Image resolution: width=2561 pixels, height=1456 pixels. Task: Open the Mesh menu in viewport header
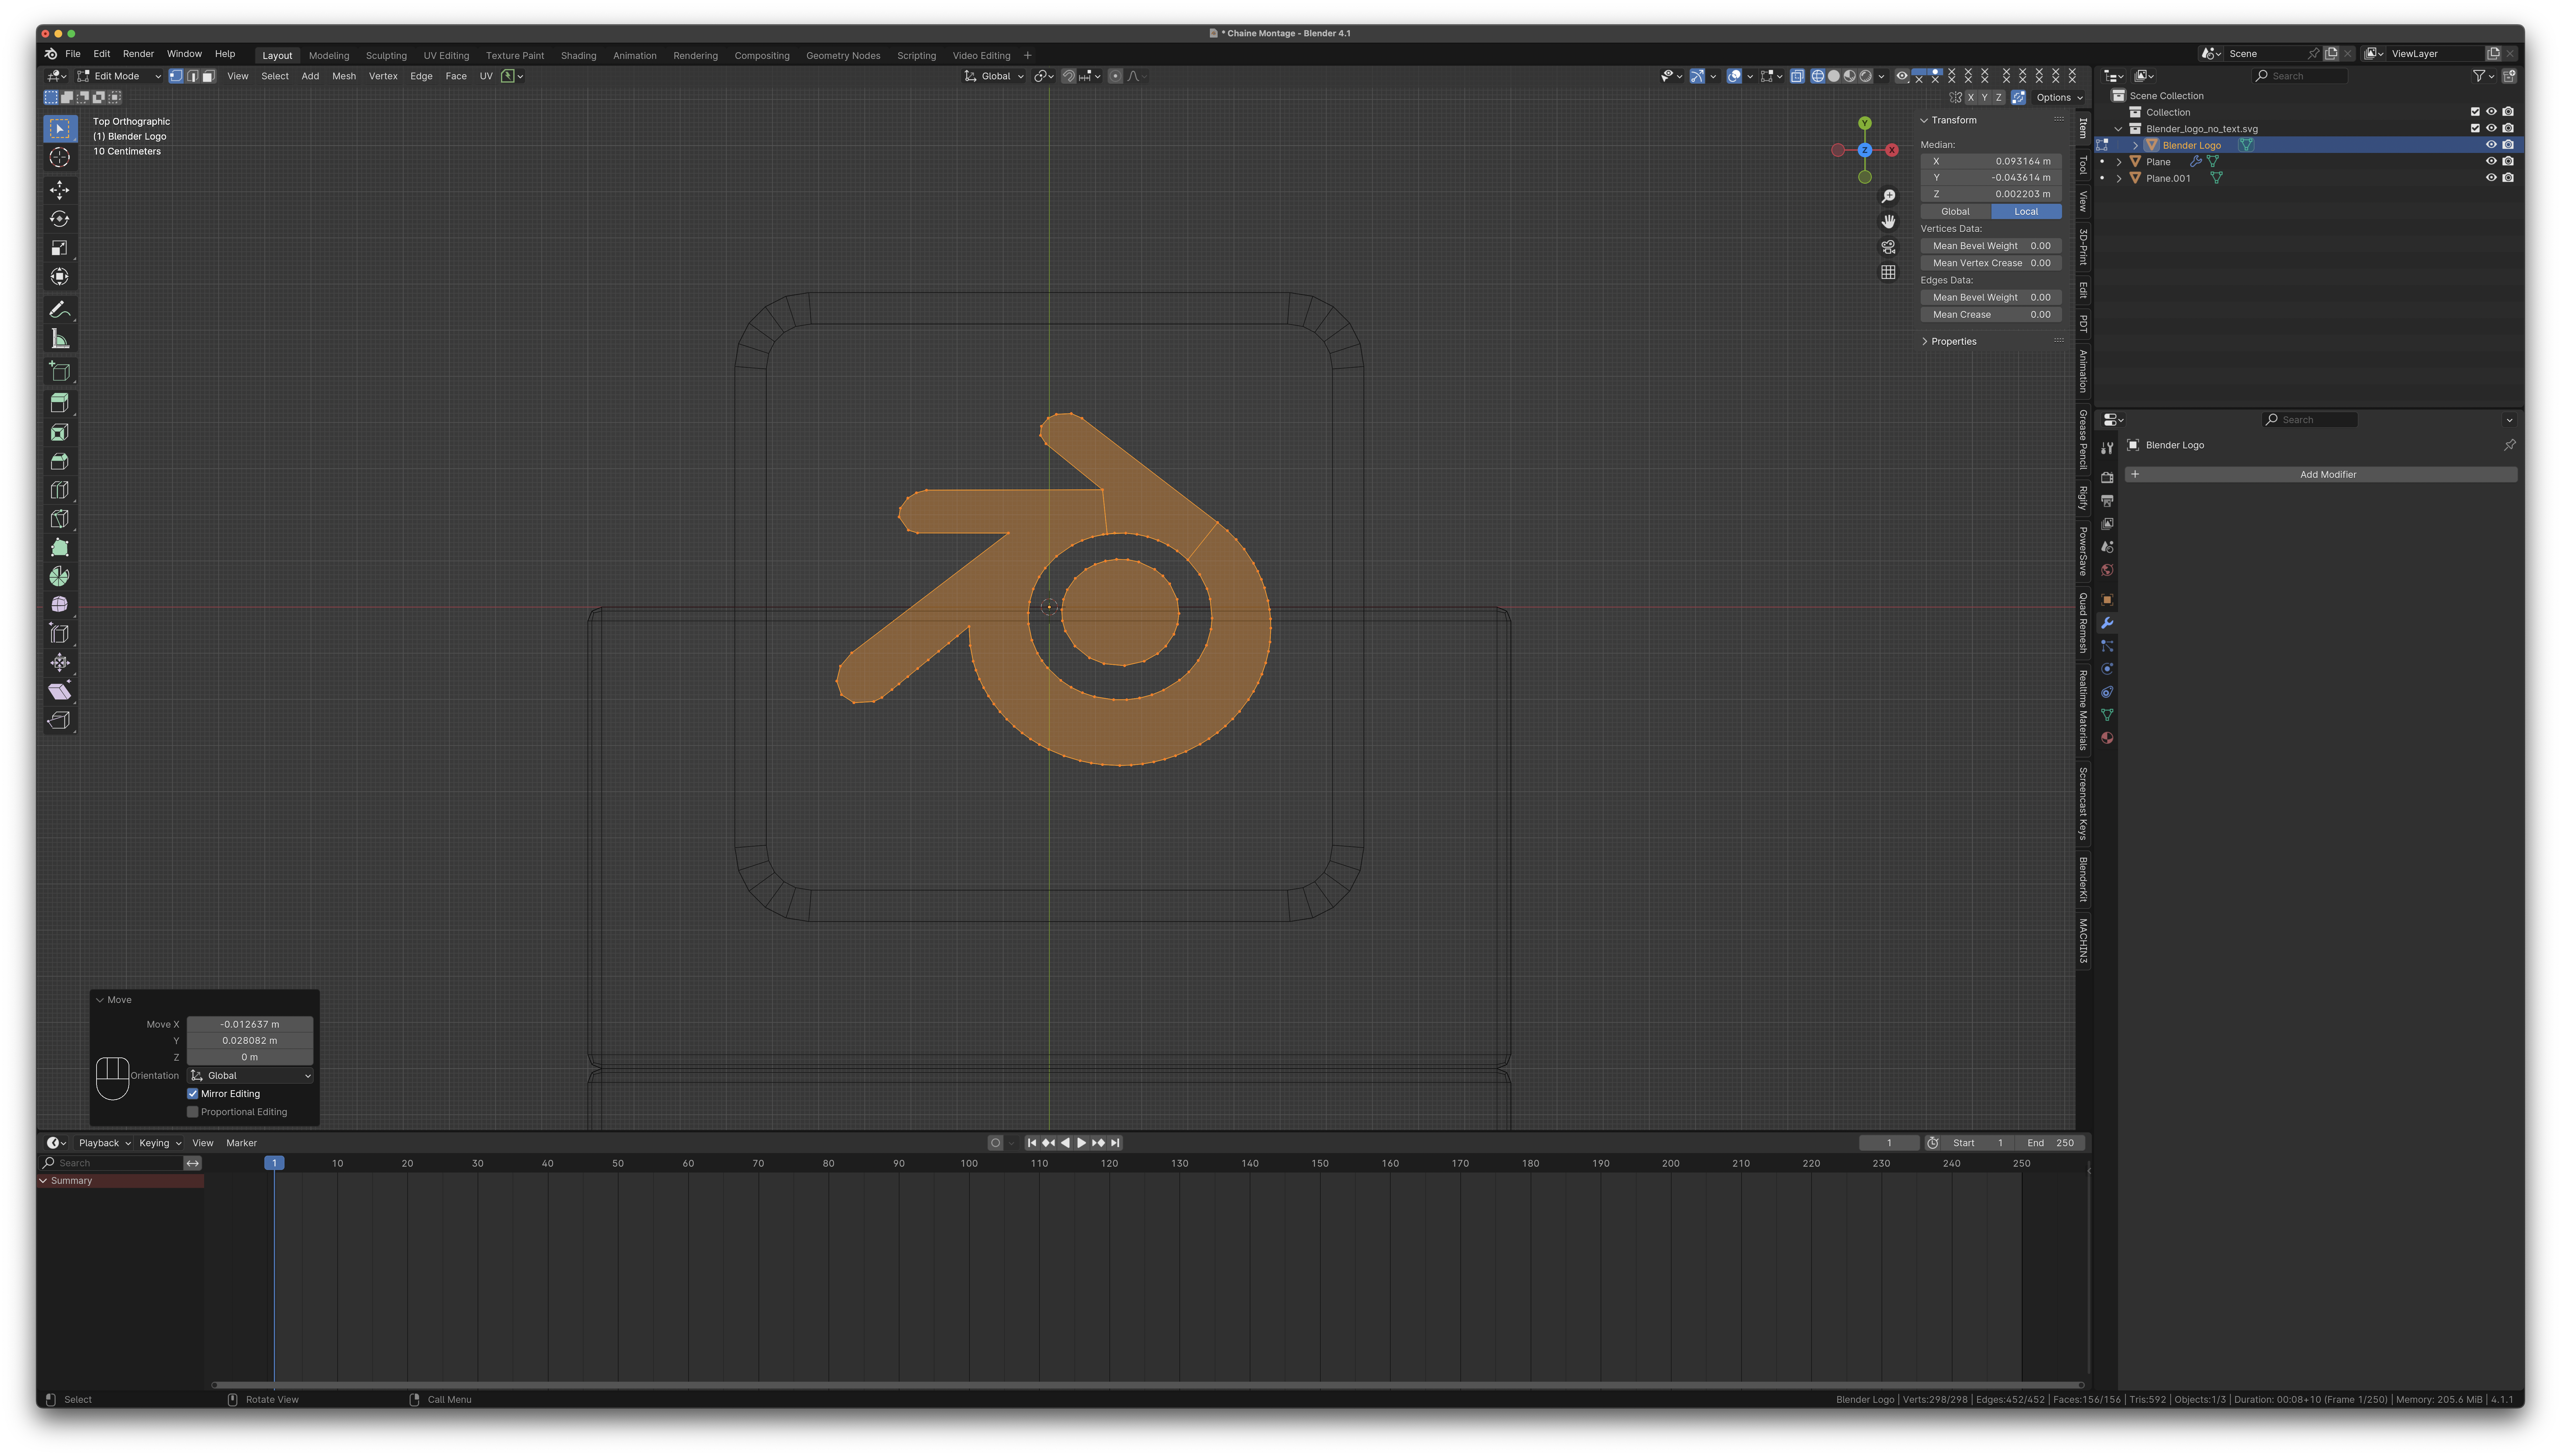[344, 76]
